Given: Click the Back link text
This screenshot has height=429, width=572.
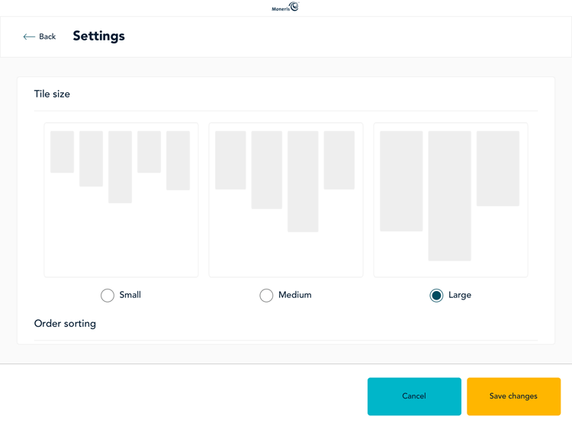Looking at the screenshot, I should point(47,37).
